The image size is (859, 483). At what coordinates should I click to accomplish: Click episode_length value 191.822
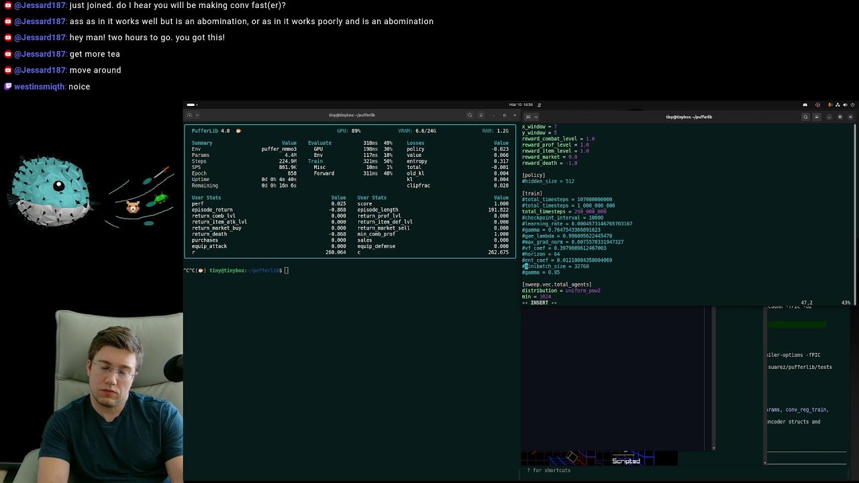click(x=498, y=210)
